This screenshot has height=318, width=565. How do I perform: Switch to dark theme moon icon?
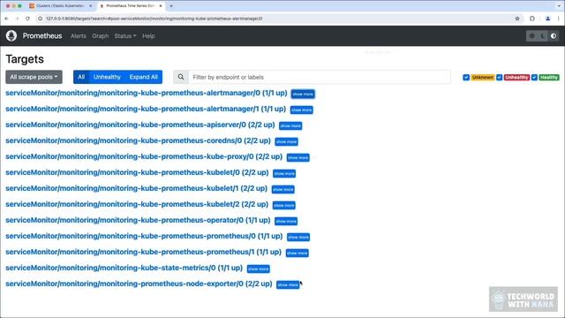point(542,36)
